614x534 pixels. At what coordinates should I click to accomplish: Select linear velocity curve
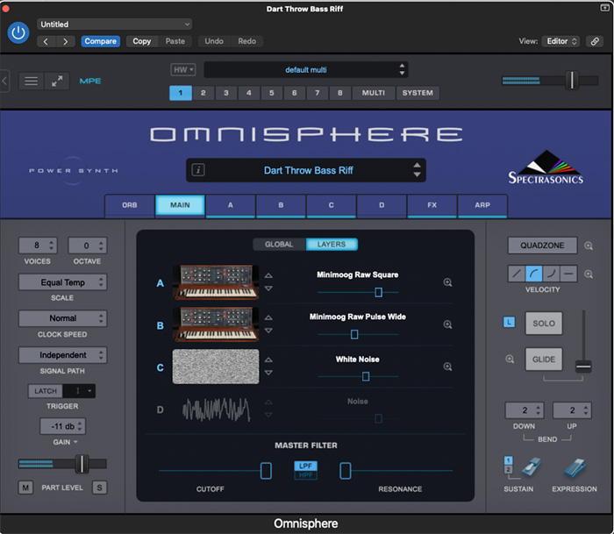517,274
